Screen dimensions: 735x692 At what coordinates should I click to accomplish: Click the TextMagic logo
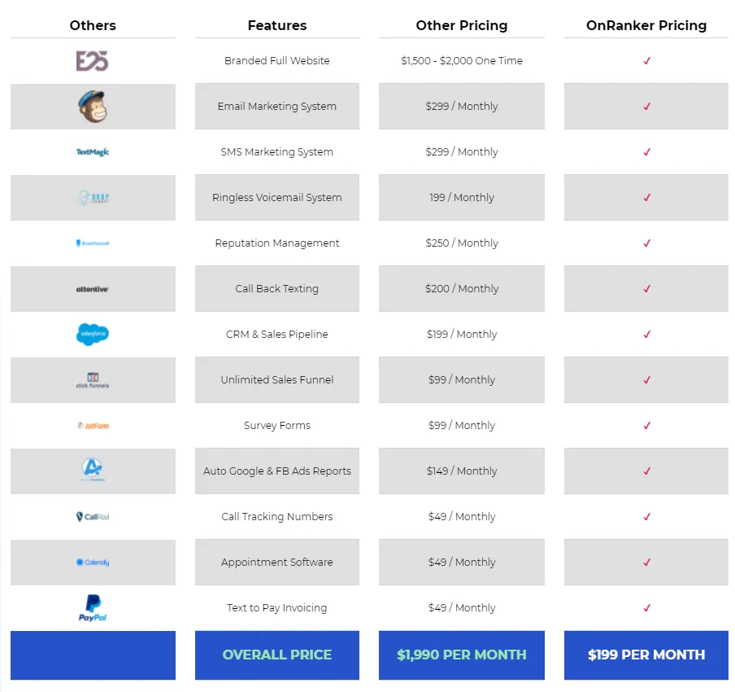(93, 151)
